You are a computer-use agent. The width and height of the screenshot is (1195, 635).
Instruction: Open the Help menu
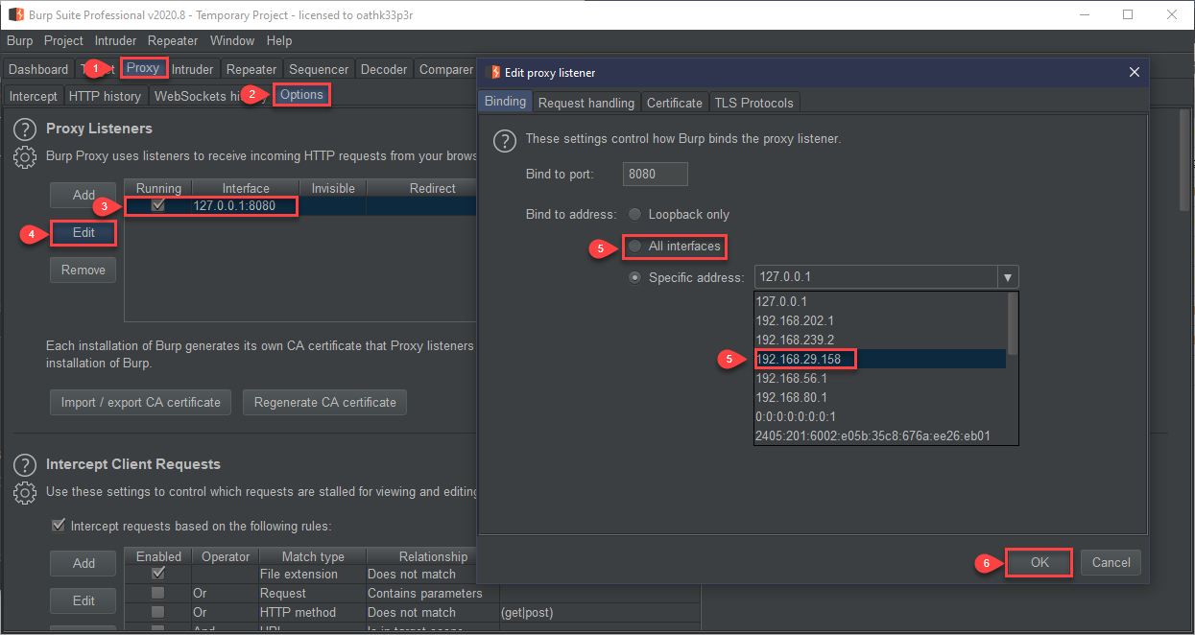[279, 41]
